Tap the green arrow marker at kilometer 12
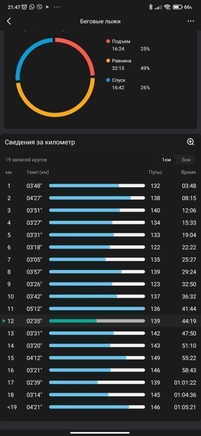 4,321
